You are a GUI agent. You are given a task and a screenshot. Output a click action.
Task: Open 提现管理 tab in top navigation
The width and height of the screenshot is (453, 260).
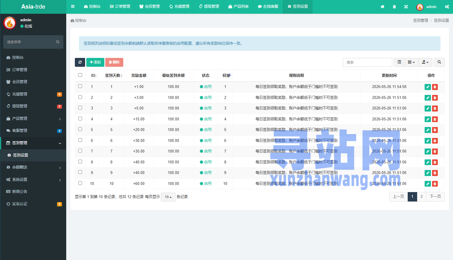click(209, 7)
